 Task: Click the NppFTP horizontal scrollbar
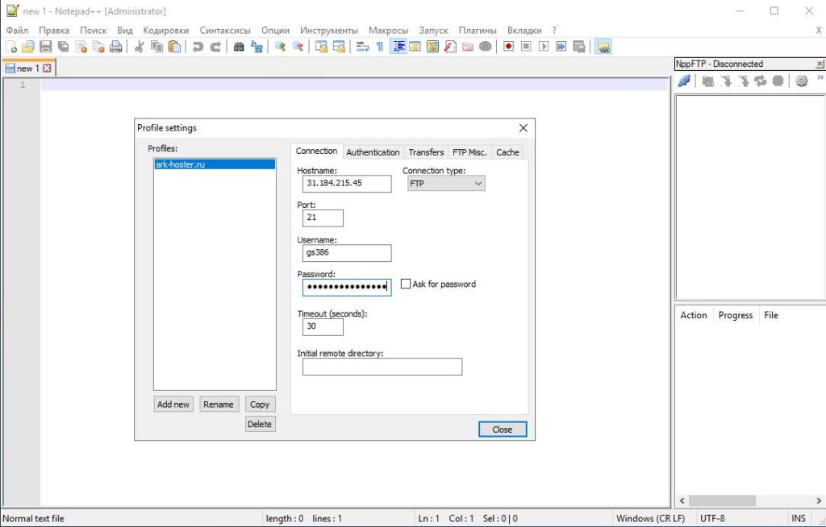[x=751, y=500]
